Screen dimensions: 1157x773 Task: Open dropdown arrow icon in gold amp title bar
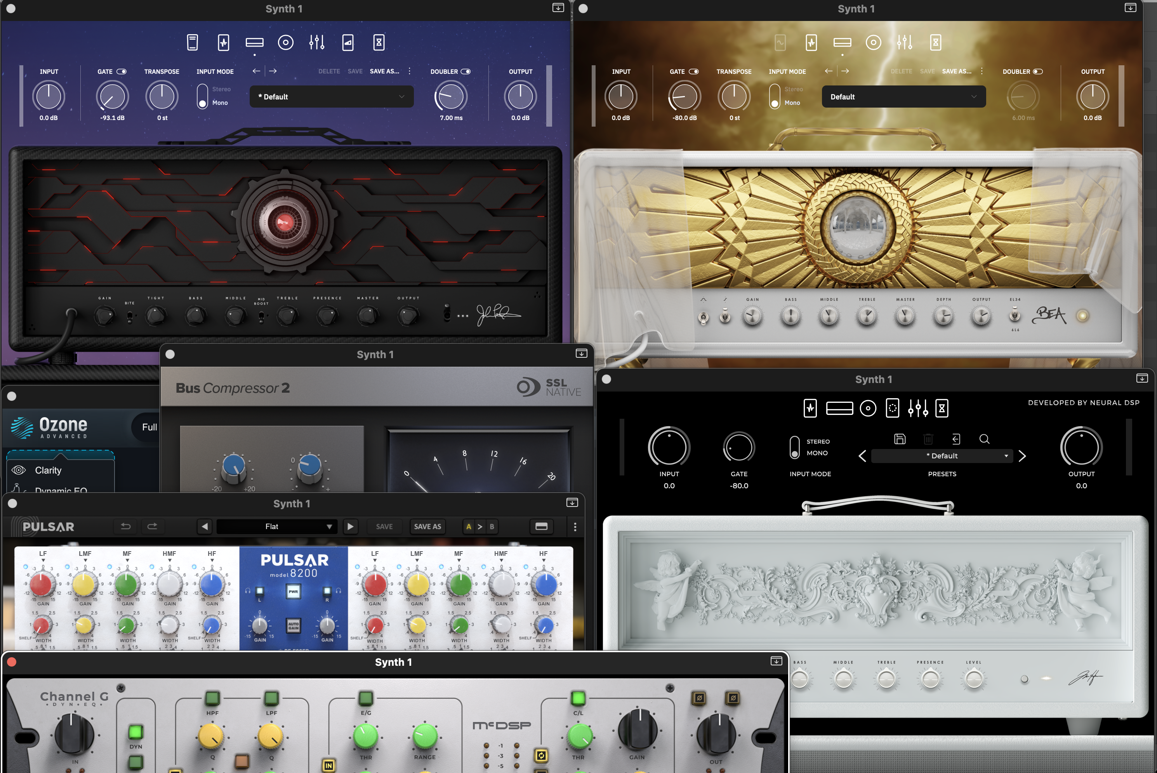(x=1130, y=8)
